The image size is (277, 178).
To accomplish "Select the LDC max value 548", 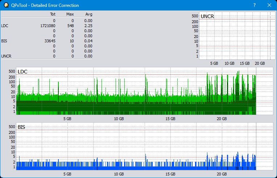I will (70, 26).
